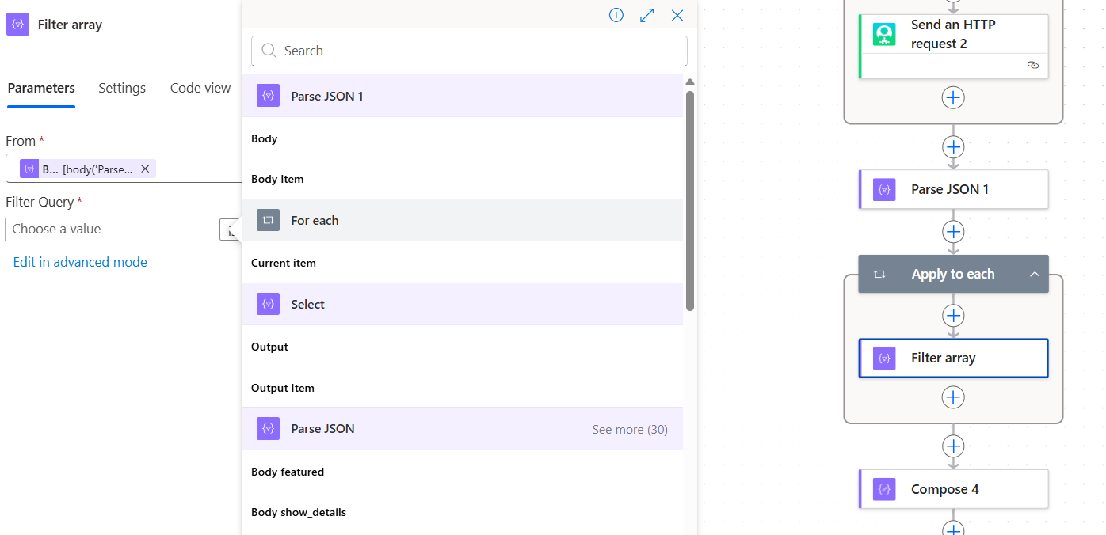Open Edit in advanced mode
This screenshot has width=1106, height=535.
coord(80,262)
